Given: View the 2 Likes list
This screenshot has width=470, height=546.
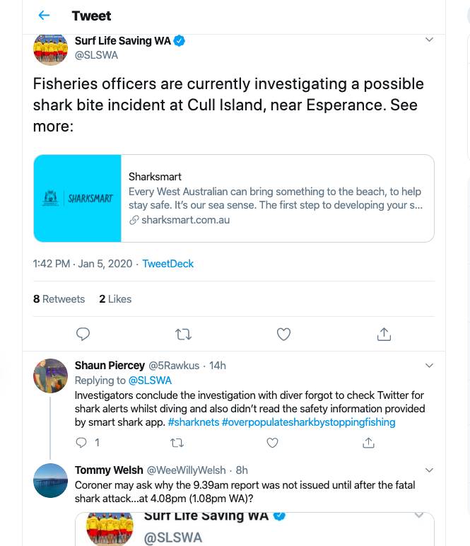Looking at the screenshot, I should [115, 299].
